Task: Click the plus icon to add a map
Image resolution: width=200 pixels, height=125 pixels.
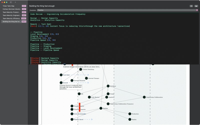Action: click(15, 2)
